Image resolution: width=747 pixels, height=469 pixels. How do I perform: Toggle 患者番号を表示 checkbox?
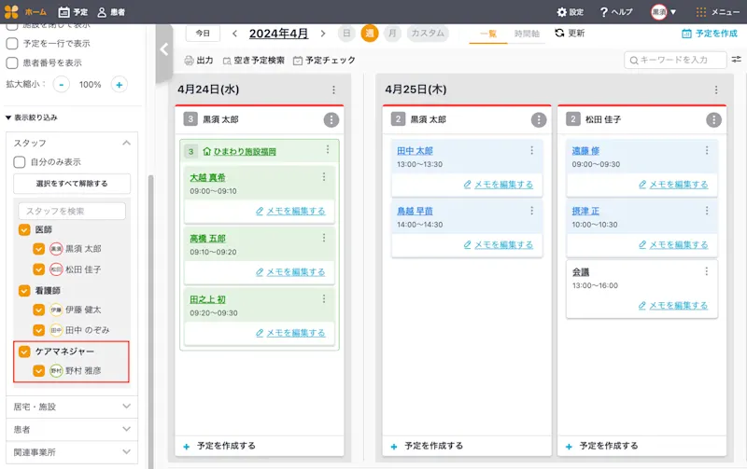[12, 62]
